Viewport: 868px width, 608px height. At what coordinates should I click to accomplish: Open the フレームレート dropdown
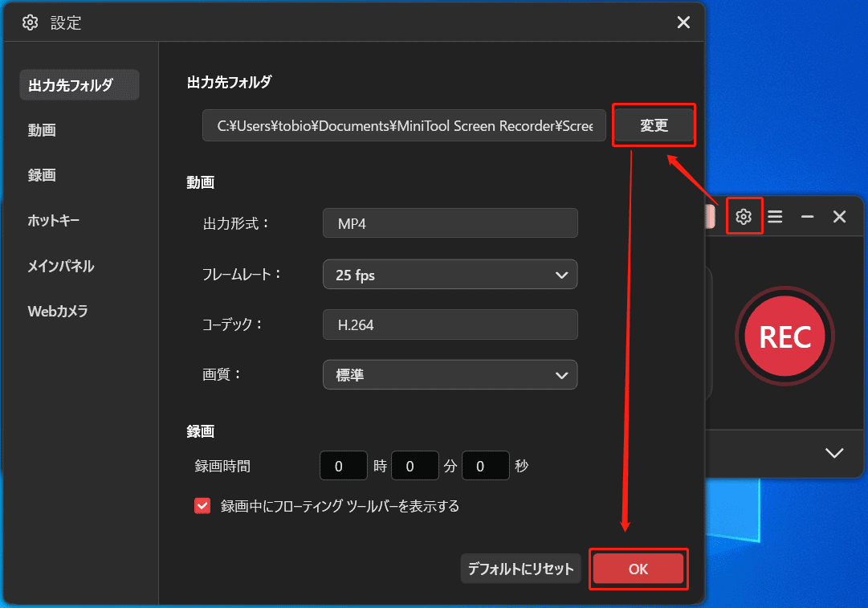[x=450, y=274]
